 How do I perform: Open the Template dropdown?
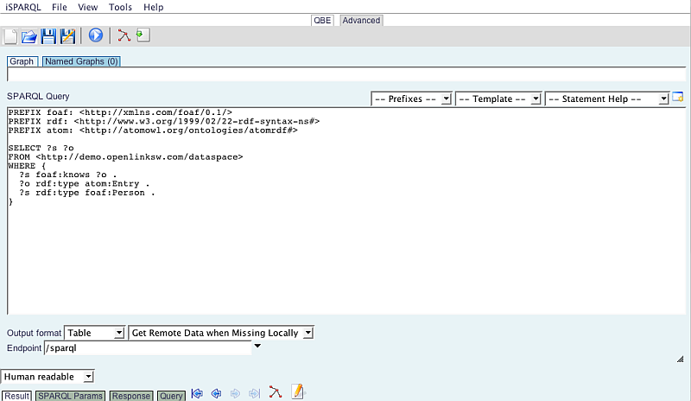click(498, 99)
